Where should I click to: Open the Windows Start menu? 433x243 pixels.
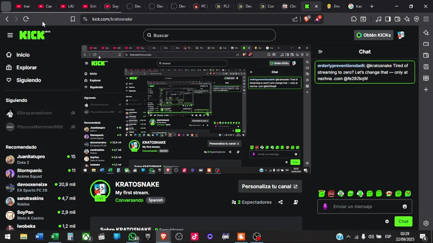pyautogui.click(x=7, y=237)
